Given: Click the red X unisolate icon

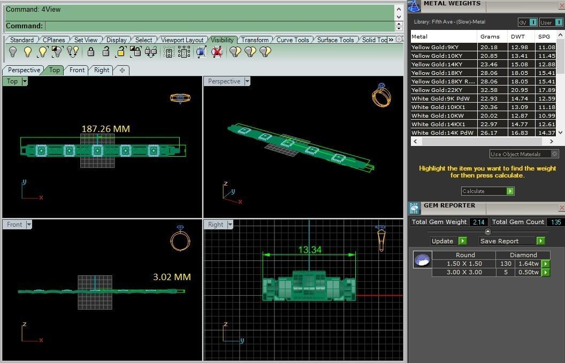Looking at the screenshot, I should point(217,52).
